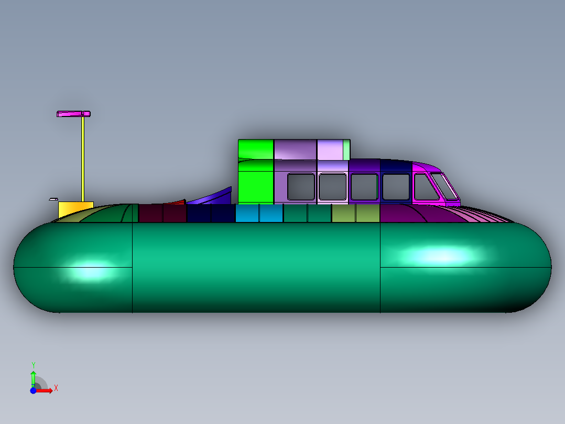
Task: Select the large center section of green skirt
Action: (x=256, y=268)
